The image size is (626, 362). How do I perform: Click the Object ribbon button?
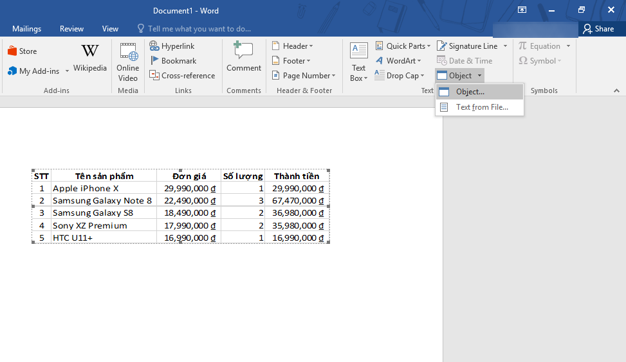[x=455, y=76]
